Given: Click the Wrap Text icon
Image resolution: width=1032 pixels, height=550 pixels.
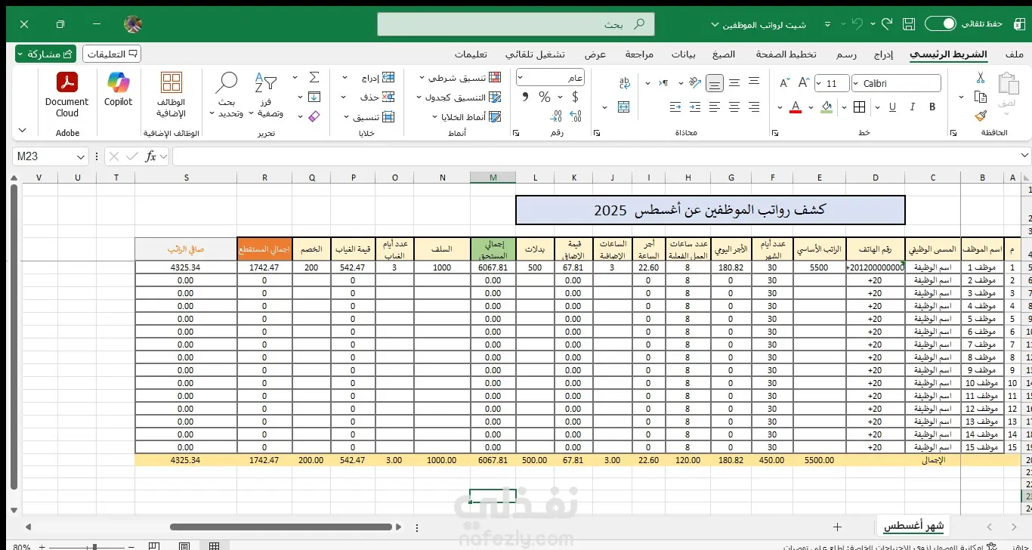Looking at the screenshot, I should 624,83.
